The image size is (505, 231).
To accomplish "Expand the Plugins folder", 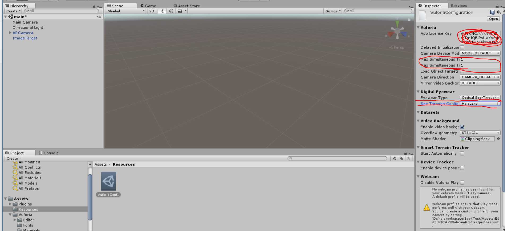I will 10,204.
